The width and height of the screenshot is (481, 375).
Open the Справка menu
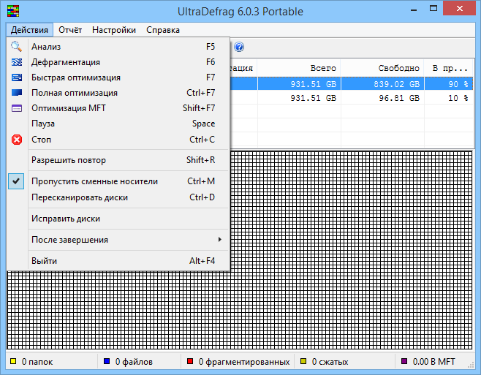163,30
